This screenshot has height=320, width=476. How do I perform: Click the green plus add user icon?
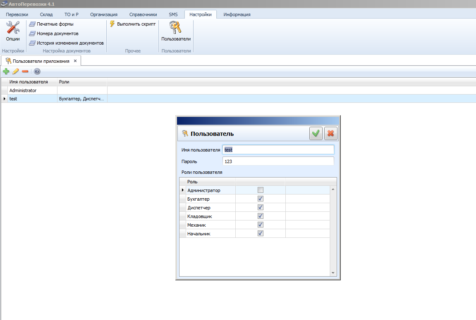(x=6, y=71)
